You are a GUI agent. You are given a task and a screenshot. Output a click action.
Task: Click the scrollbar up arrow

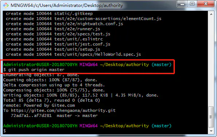coord(211,14)
